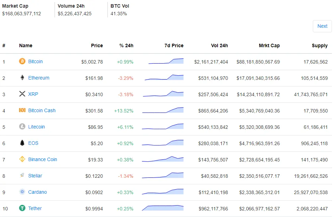The width and height of the screenshot is (334, 217).
Task: Open Ethereum's 7d price sparkline
Action: [164, 77]
